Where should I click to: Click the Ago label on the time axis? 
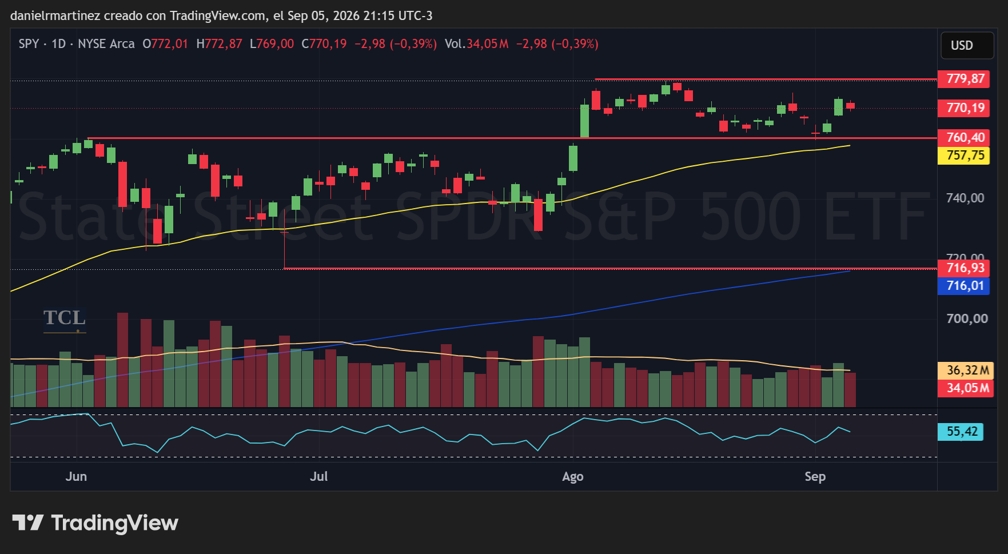pos(573,477)
